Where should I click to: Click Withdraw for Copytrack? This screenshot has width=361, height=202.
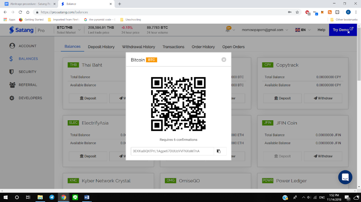pyautogui.click(x=323, y=98)
